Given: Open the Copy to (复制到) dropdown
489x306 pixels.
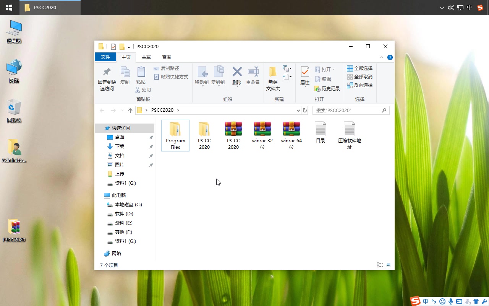Looking at the screenshot, I should tap(218, 76).
